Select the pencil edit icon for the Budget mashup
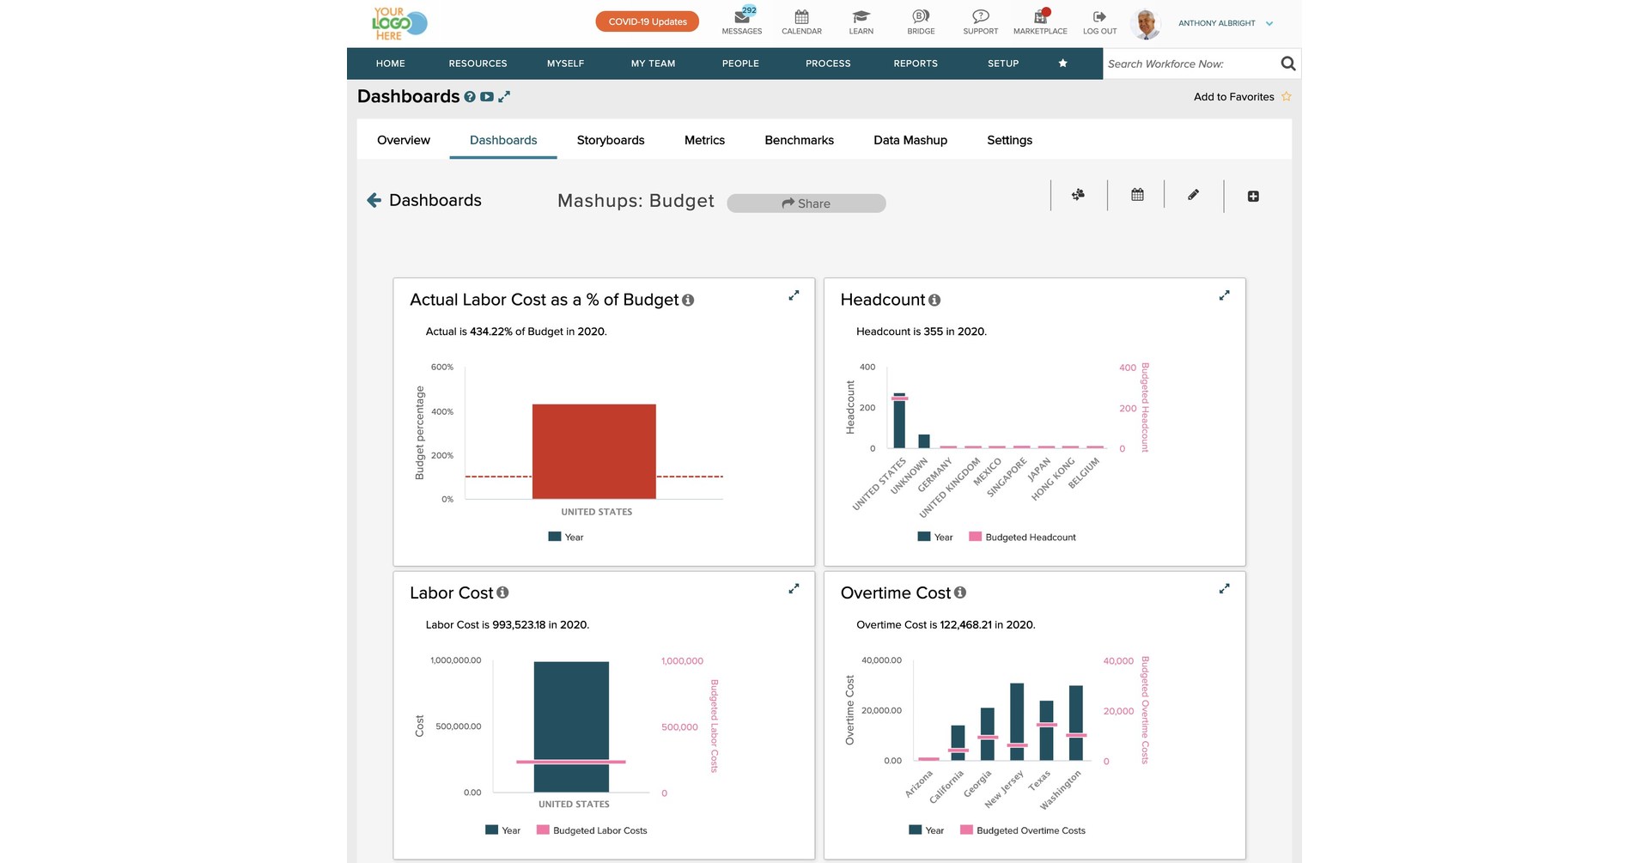Image resolution: width=1649 pixels, height=863 pixels. 1193,195
